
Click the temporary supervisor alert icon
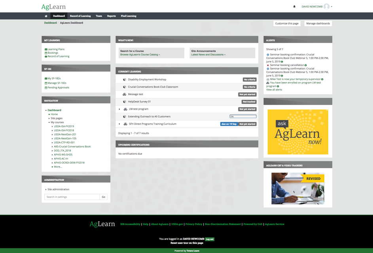pos(268,79)
